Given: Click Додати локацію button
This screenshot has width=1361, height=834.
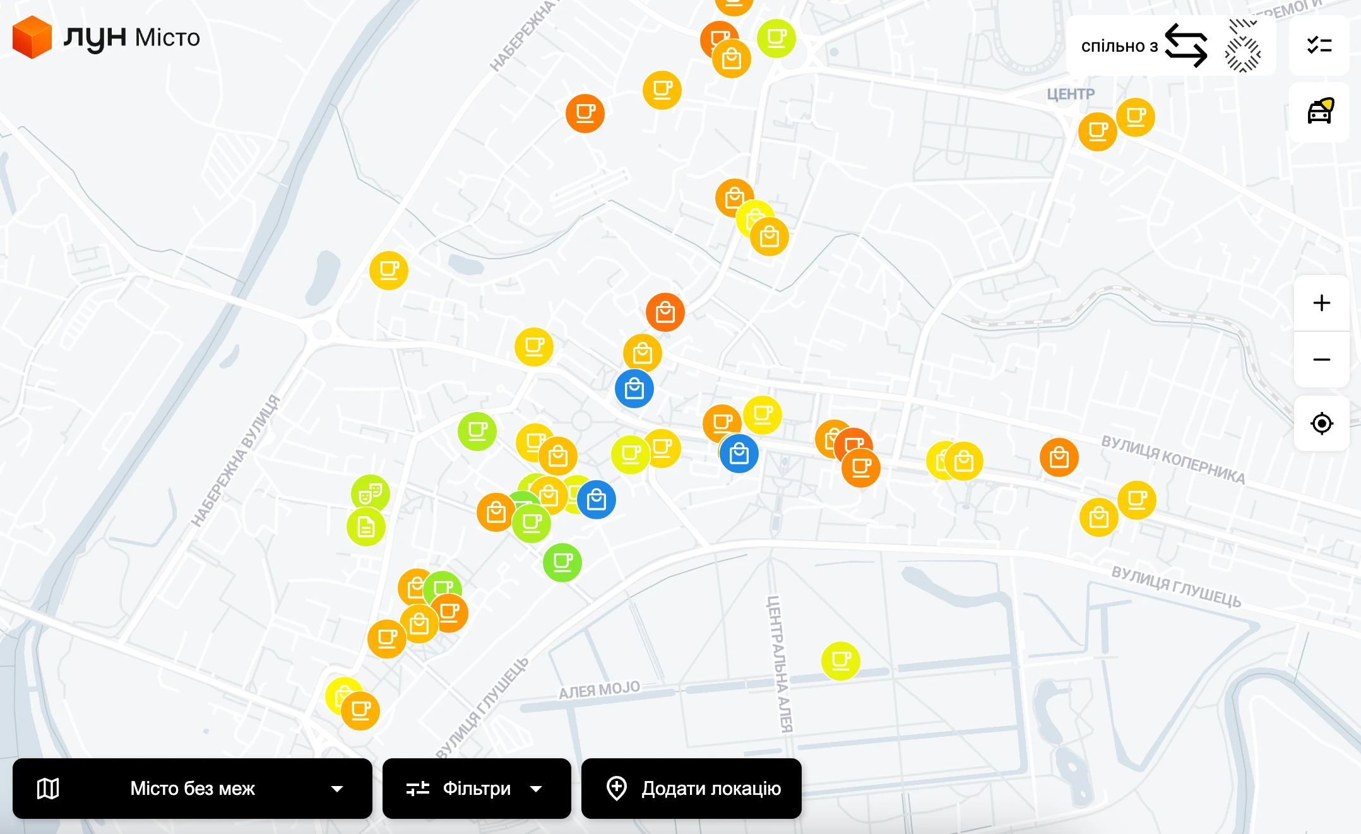Looking at the screenshot, I should coord(691,789).
